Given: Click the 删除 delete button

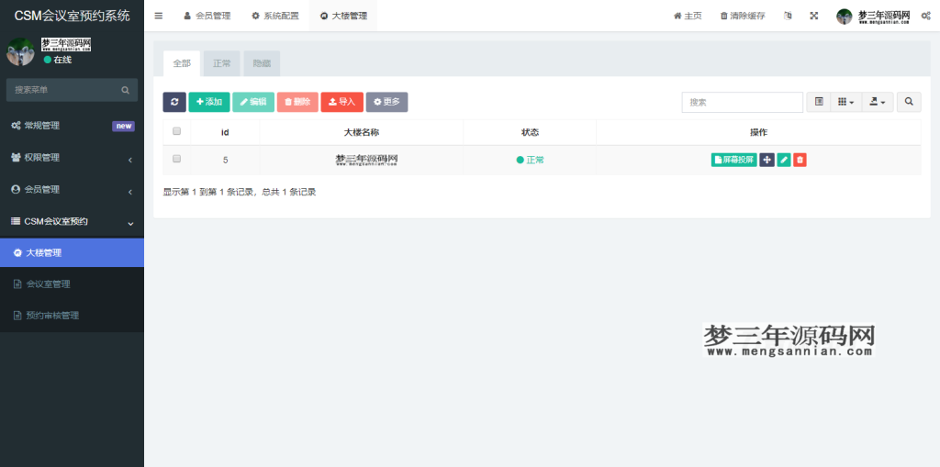Looking at the screenshot, I should pos(297,102).
